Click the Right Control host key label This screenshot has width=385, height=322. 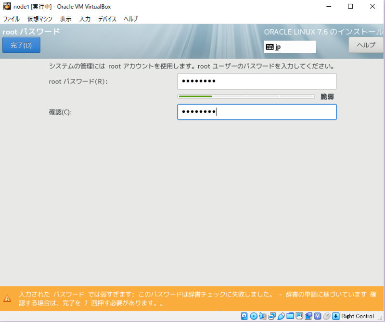(358, 316)
